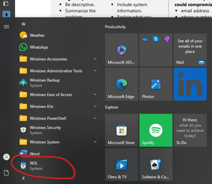The image size is (212, 184).
Task: Expand Windows System chevron
Action: click(x=95, y=142)
